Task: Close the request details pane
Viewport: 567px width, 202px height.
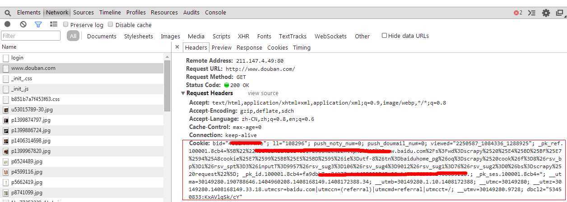Action: (x=177, y=47)
